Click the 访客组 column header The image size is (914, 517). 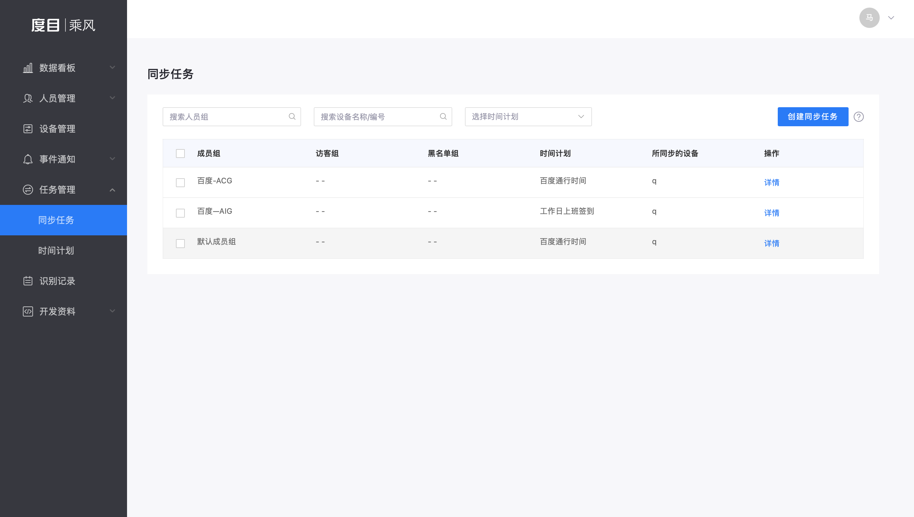327,154
